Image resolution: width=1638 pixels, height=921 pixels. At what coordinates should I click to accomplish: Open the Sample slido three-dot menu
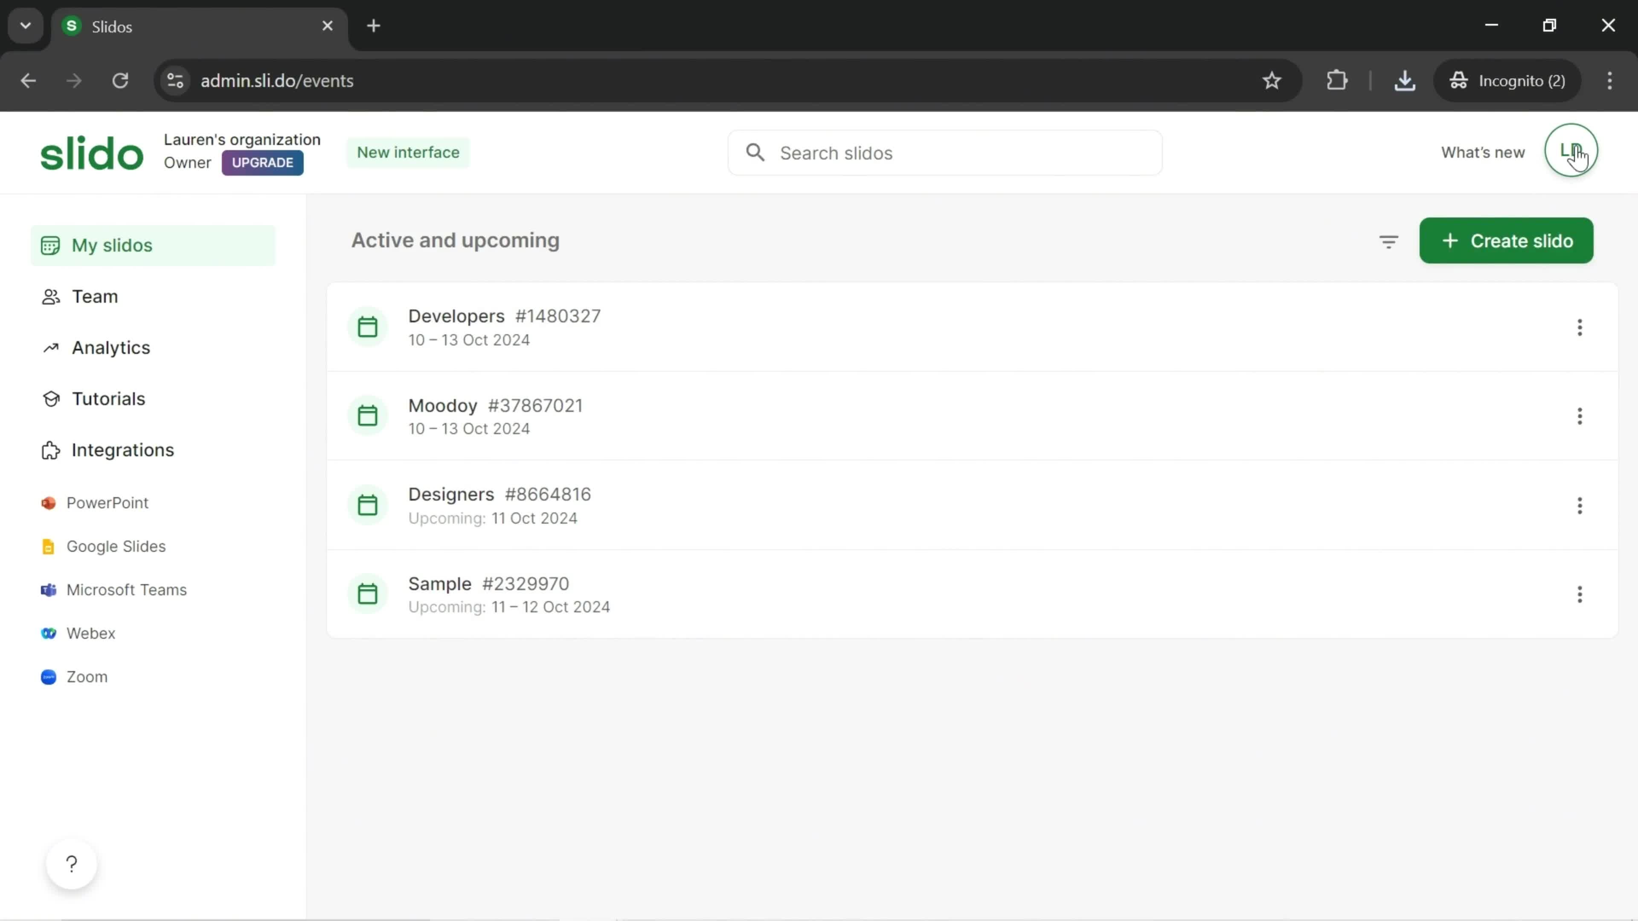tap(1580, 595)
